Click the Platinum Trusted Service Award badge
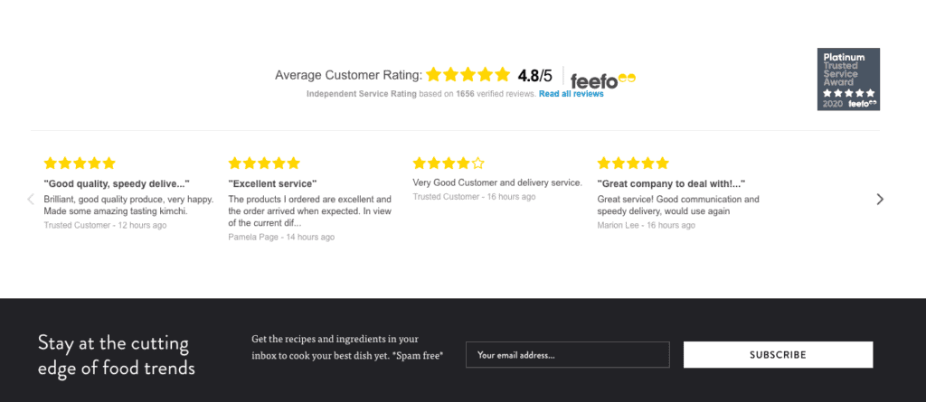The image size is (926, 402). (848, 79)
